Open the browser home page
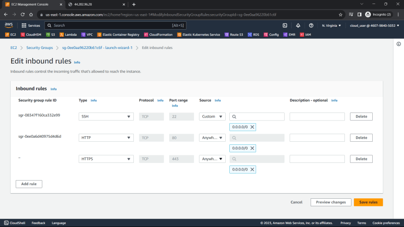 (x=31, y=15)
